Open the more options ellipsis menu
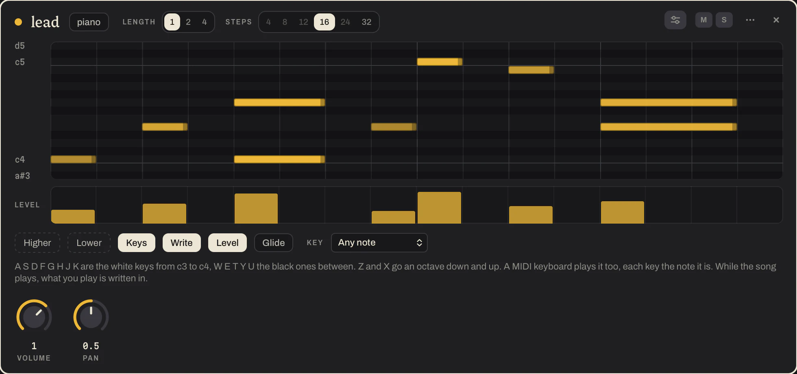Image resolution: width=797 pixels, height=374 pixels. [750, 20]
